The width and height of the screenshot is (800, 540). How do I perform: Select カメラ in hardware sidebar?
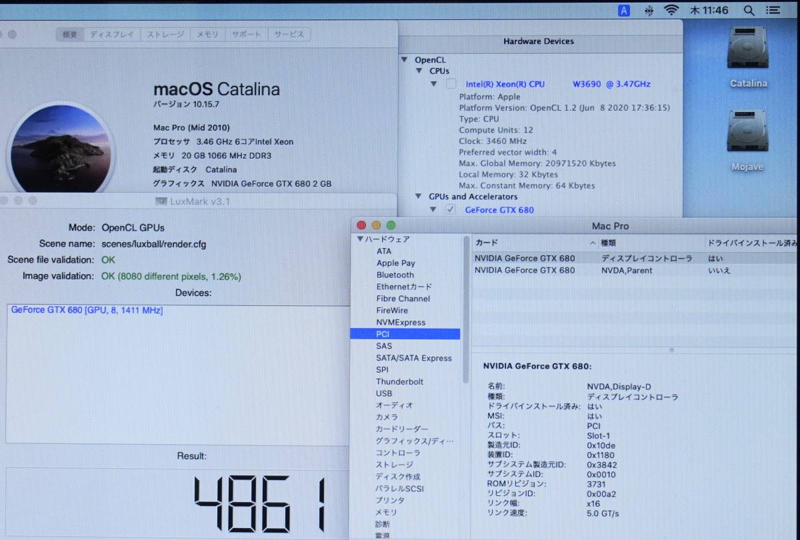[387, 417]
